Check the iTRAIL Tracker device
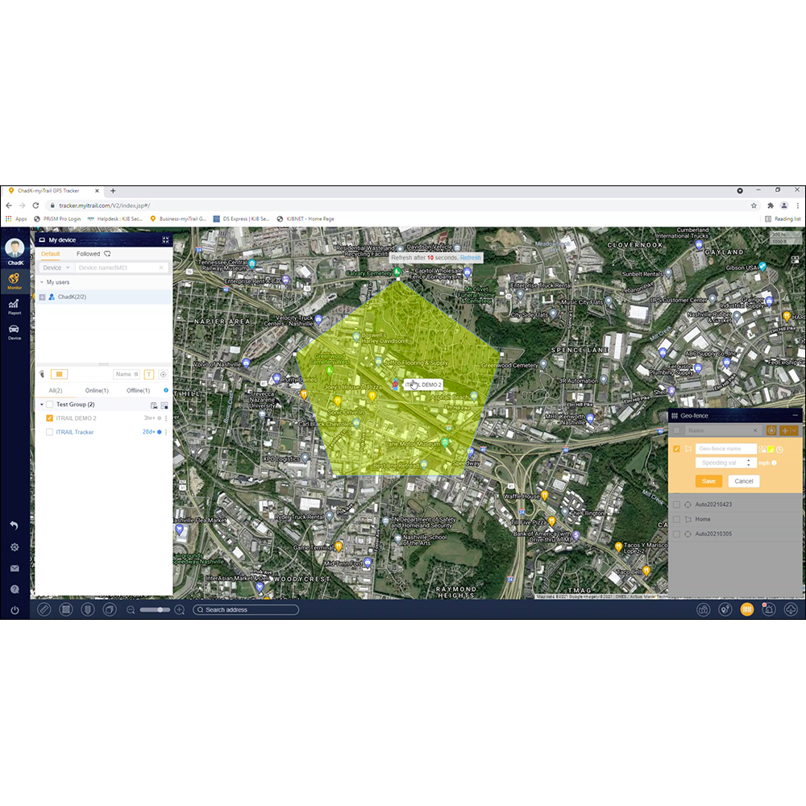The width and height of the screenshot is (806, 806). coord(49,431)
